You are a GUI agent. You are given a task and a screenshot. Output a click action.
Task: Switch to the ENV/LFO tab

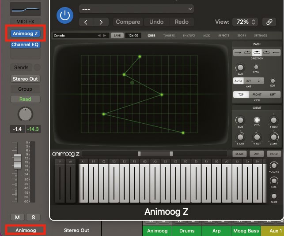tap(189, 36)
